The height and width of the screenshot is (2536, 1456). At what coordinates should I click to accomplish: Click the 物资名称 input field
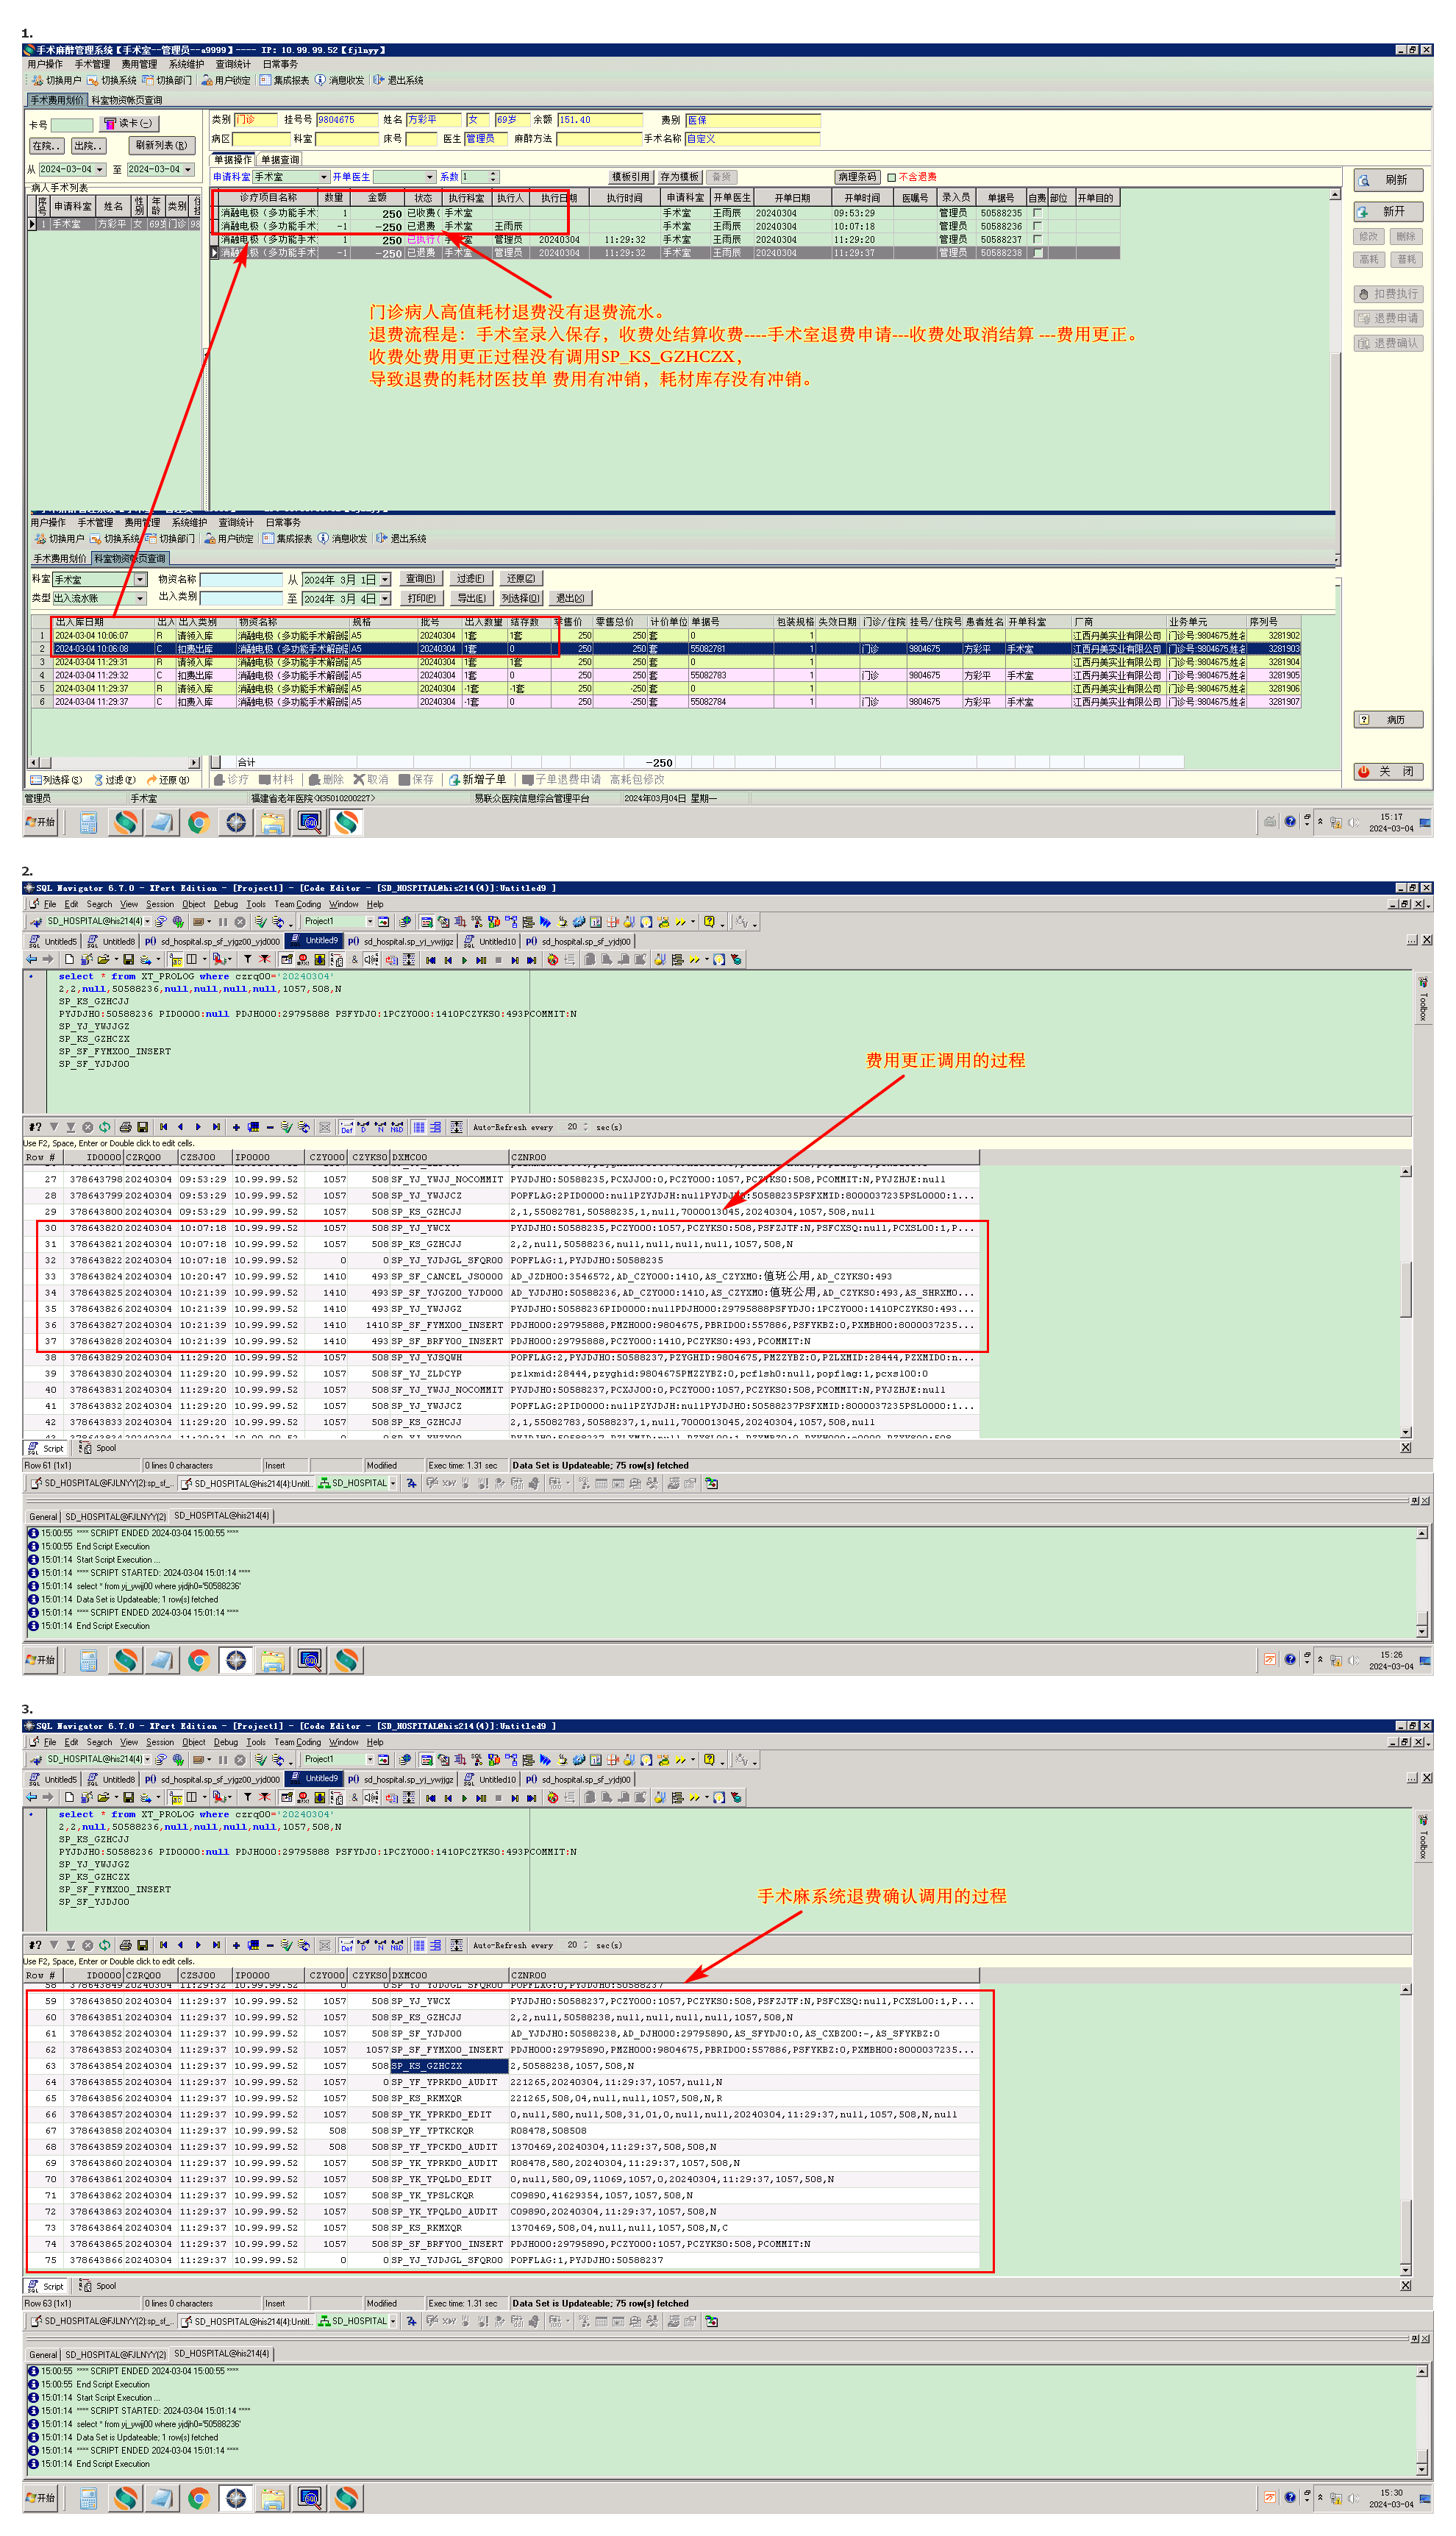[241, 579]
